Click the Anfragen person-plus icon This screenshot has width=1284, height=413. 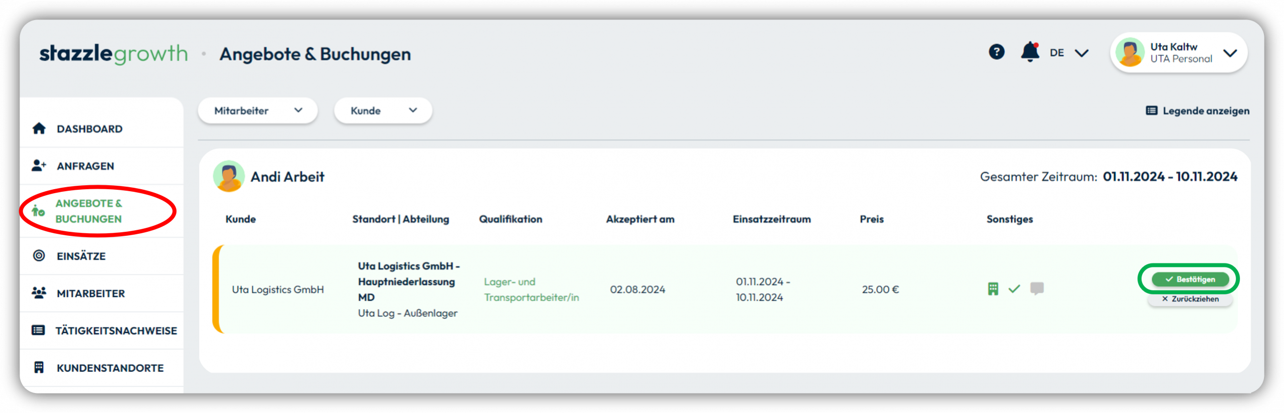39,166
